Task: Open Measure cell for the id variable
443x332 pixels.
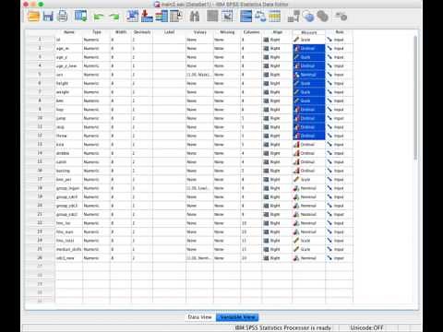Action: pyautogui.click(x=309, y=40)
